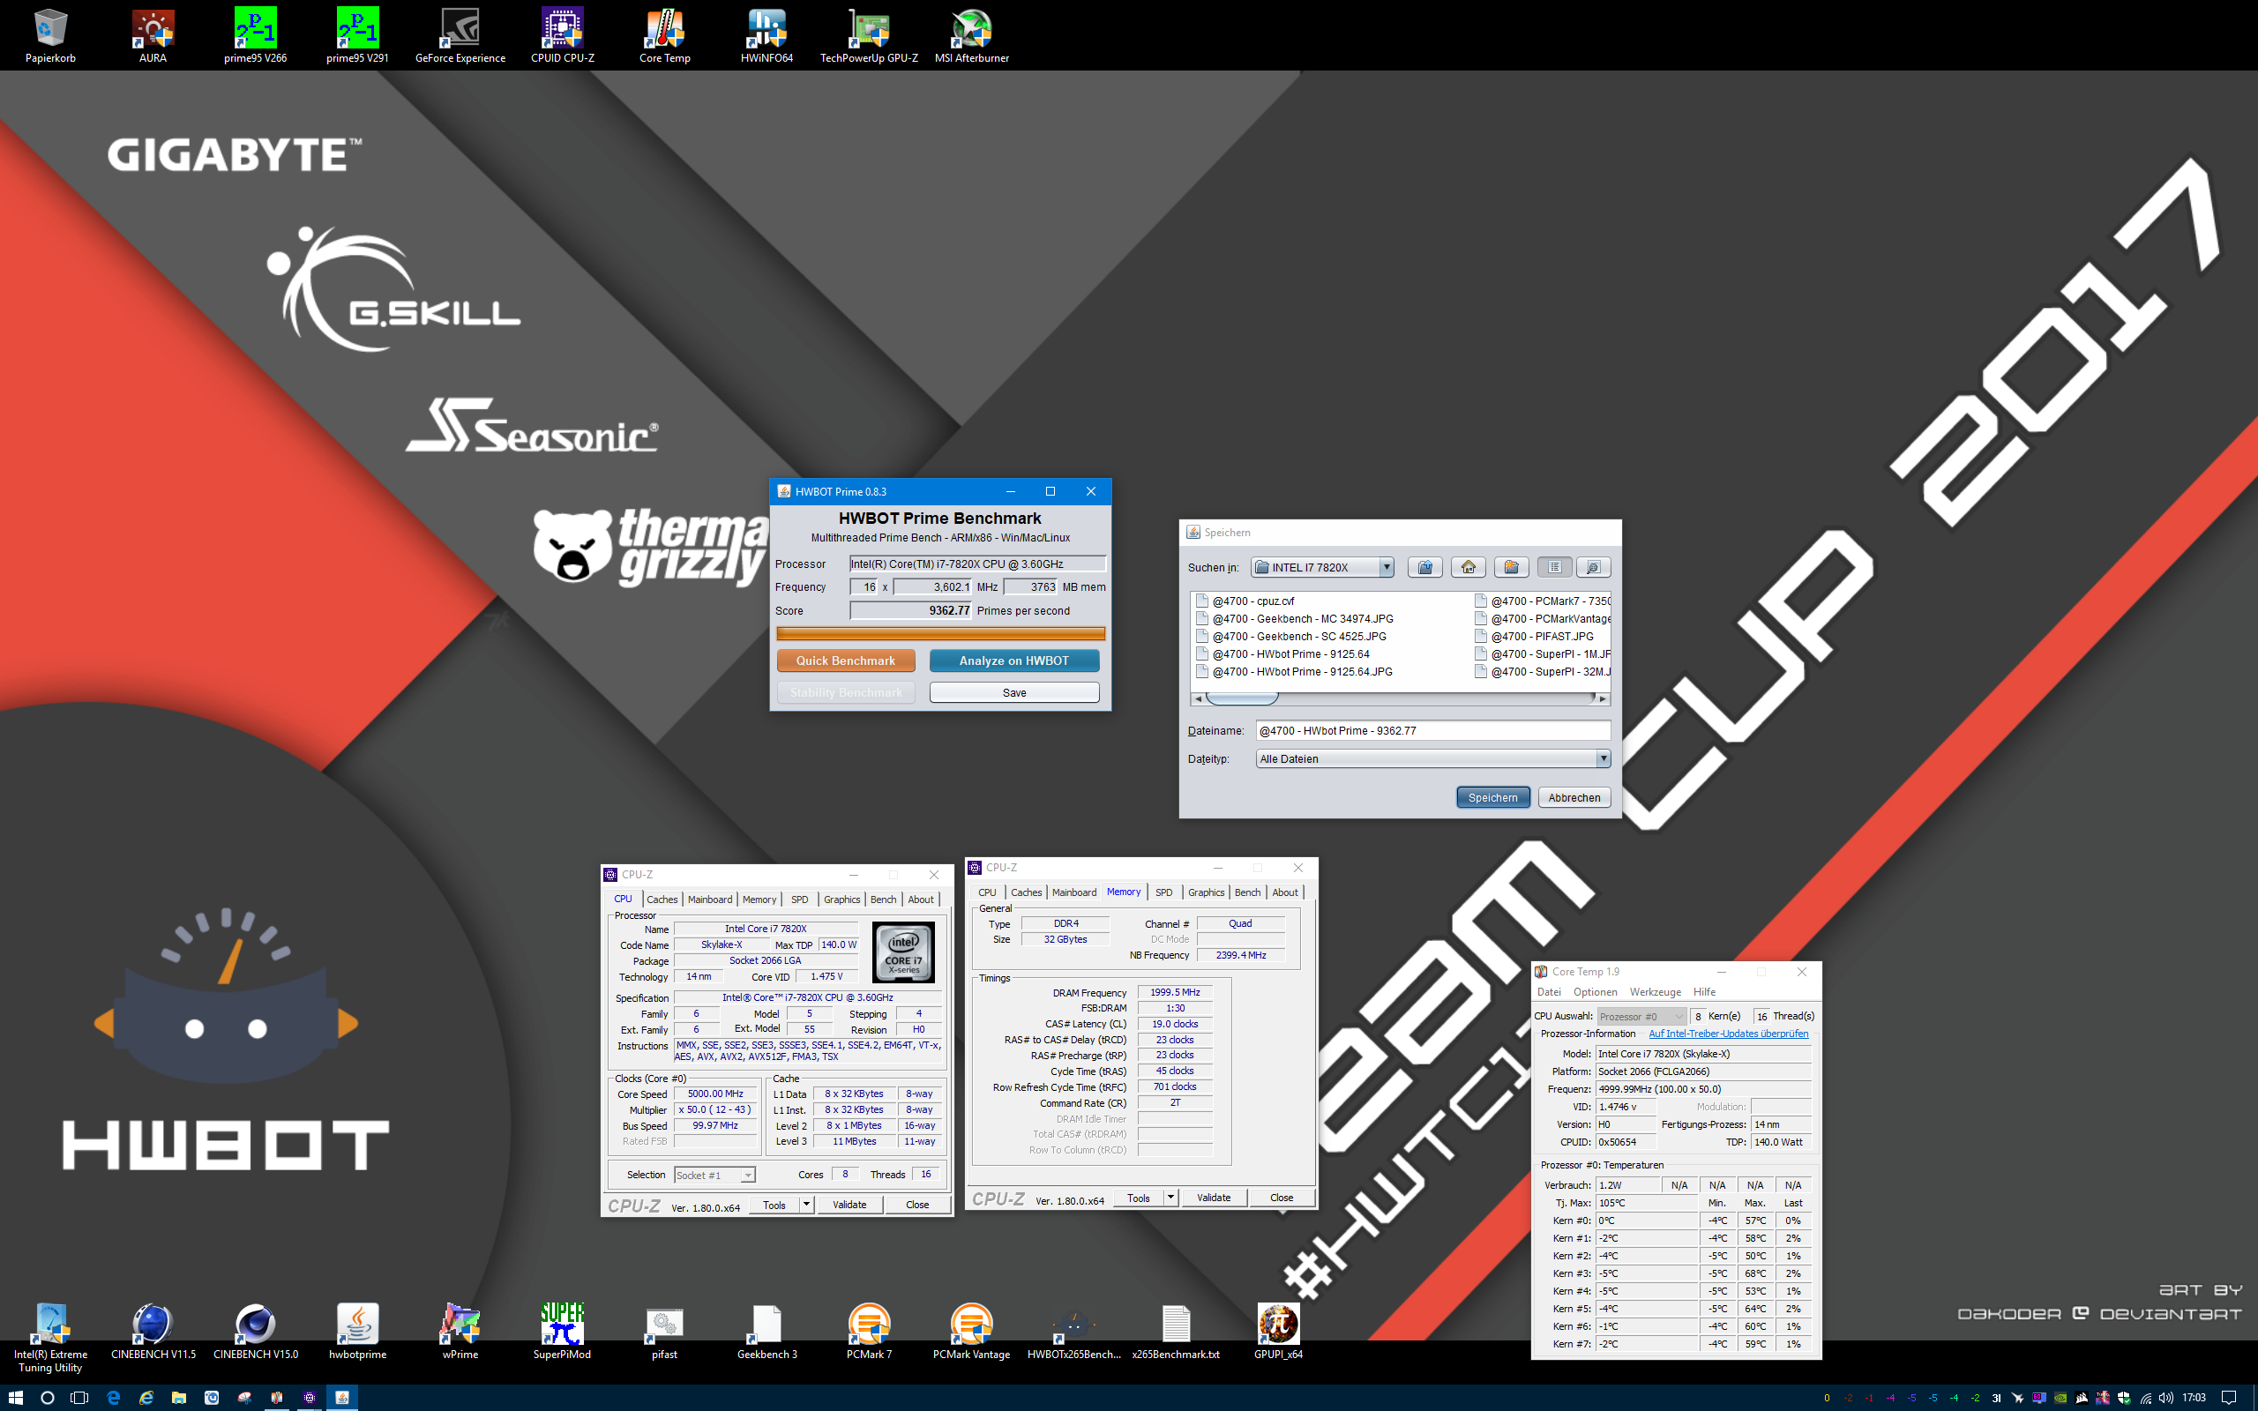Click Speichern to save the file
This screenshot has height=1411, width=2258.
[1493, 798]
